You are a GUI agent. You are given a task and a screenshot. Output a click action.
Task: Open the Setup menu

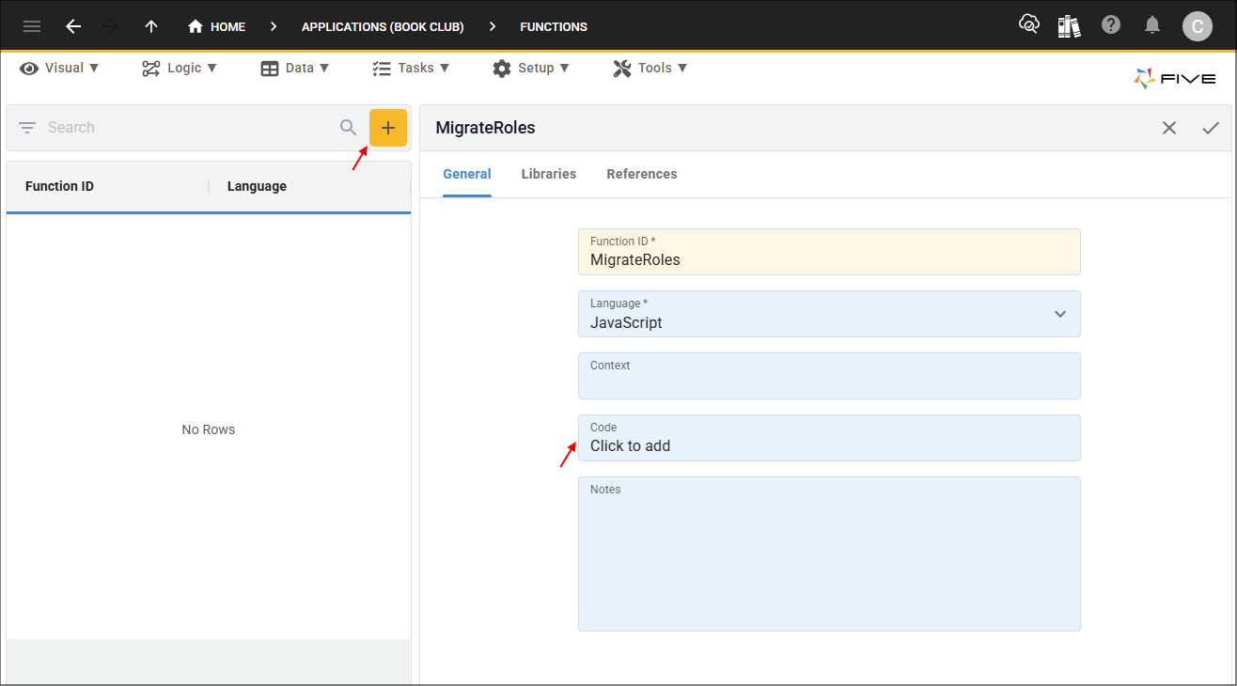click(x=531, y=68)
